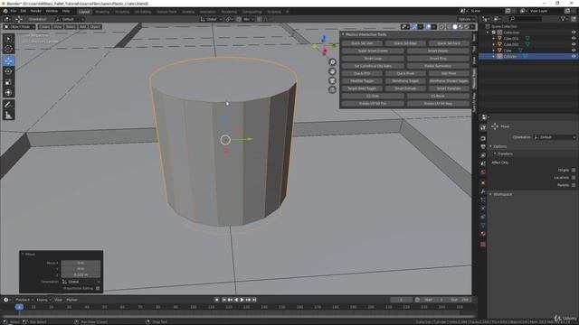Open Orientation Default dropdown in header
This screenshot has height=325, width=579.
click(x=71, y=19)
